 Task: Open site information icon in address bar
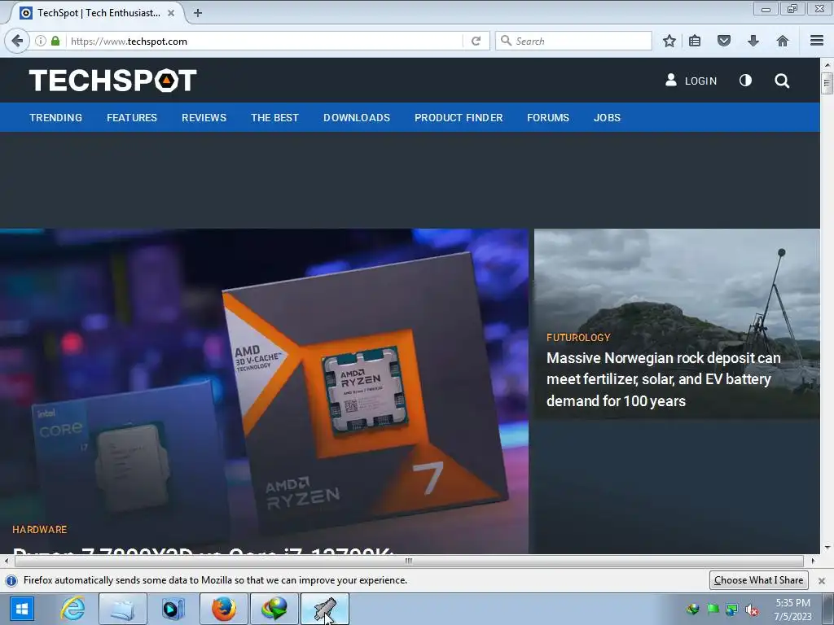pyautogui.click(x=41, y=41)
